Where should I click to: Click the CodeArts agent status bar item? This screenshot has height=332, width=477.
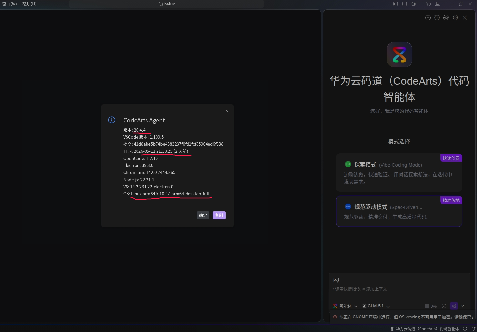tap(424, 329)
